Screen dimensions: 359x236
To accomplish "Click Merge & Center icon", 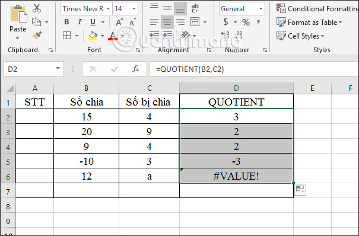I will click(195, 22).
